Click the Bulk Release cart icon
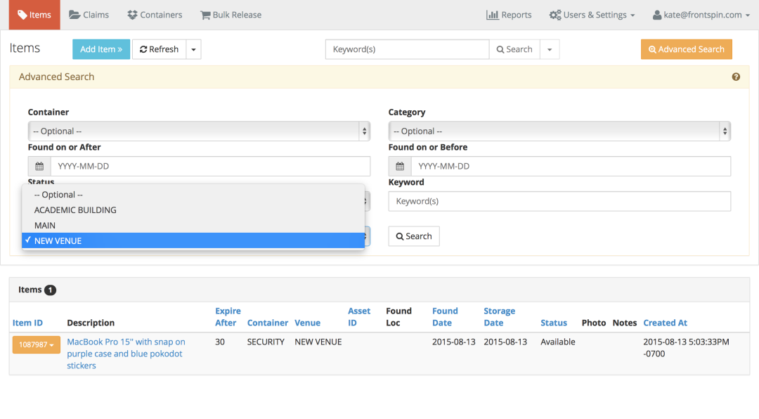 pyautogui.click(x=205, y=14)
